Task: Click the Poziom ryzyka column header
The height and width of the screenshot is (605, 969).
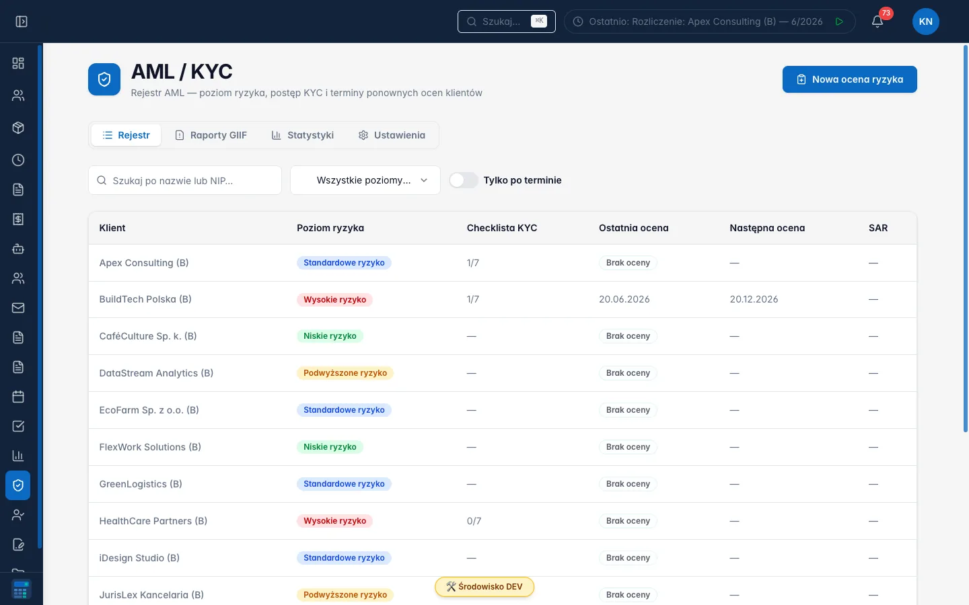Action: (x=330, y=228)
